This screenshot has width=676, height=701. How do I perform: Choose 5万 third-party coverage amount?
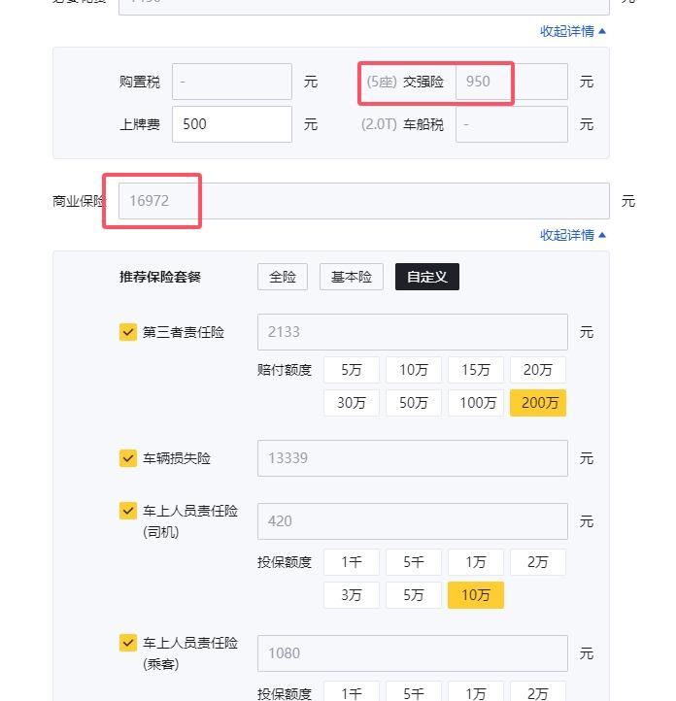pyautogui.click(x=352, y=370)
